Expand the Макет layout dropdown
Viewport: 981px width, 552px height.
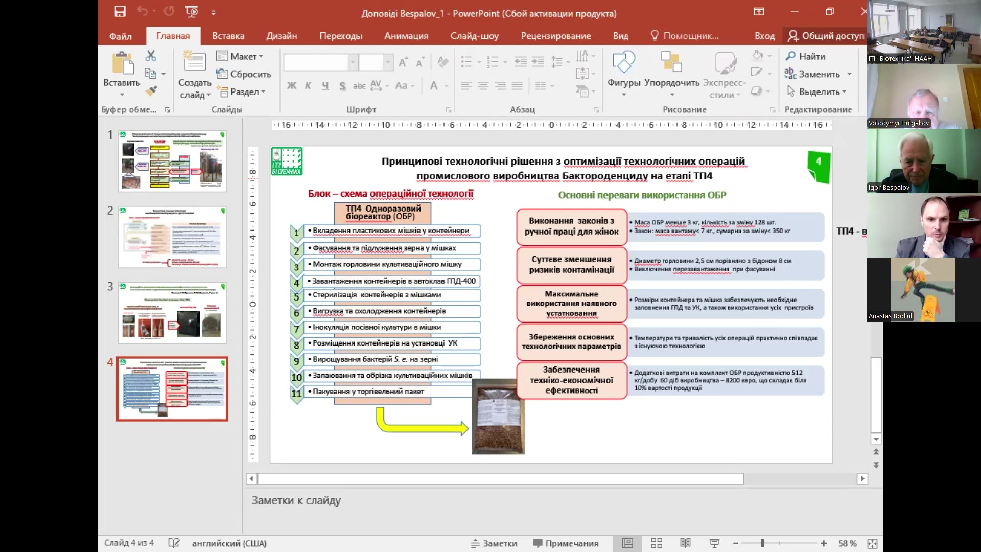pyautogui.click(x=240, y=56)
